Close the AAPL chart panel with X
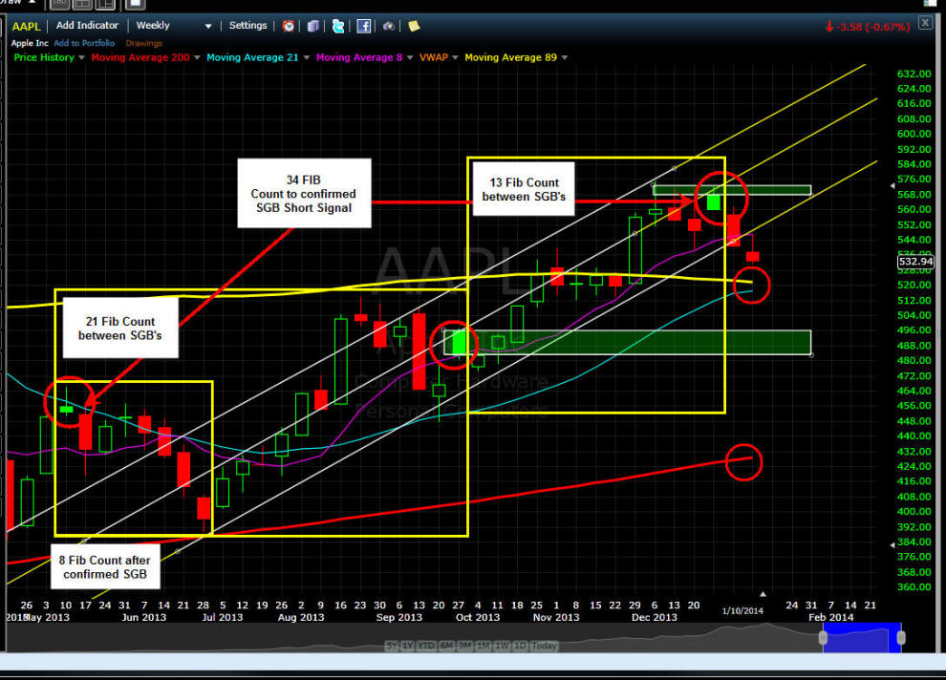The height and width of the screenshot is (680, 946). click(925, 23)
